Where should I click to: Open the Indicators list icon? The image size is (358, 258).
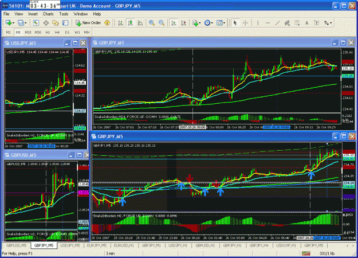pos(195,22)
